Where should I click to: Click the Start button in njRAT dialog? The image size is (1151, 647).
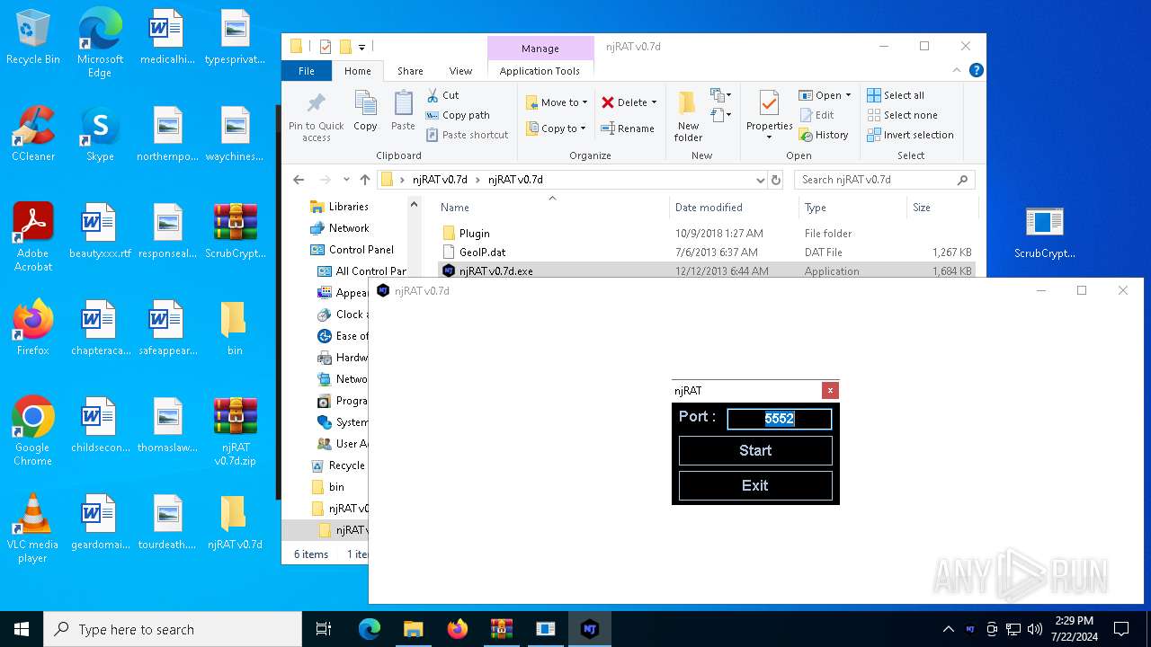point(755,451)
